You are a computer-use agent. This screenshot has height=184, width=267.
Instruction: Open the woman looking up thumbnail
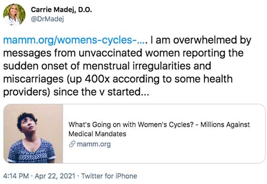[33, 133]
